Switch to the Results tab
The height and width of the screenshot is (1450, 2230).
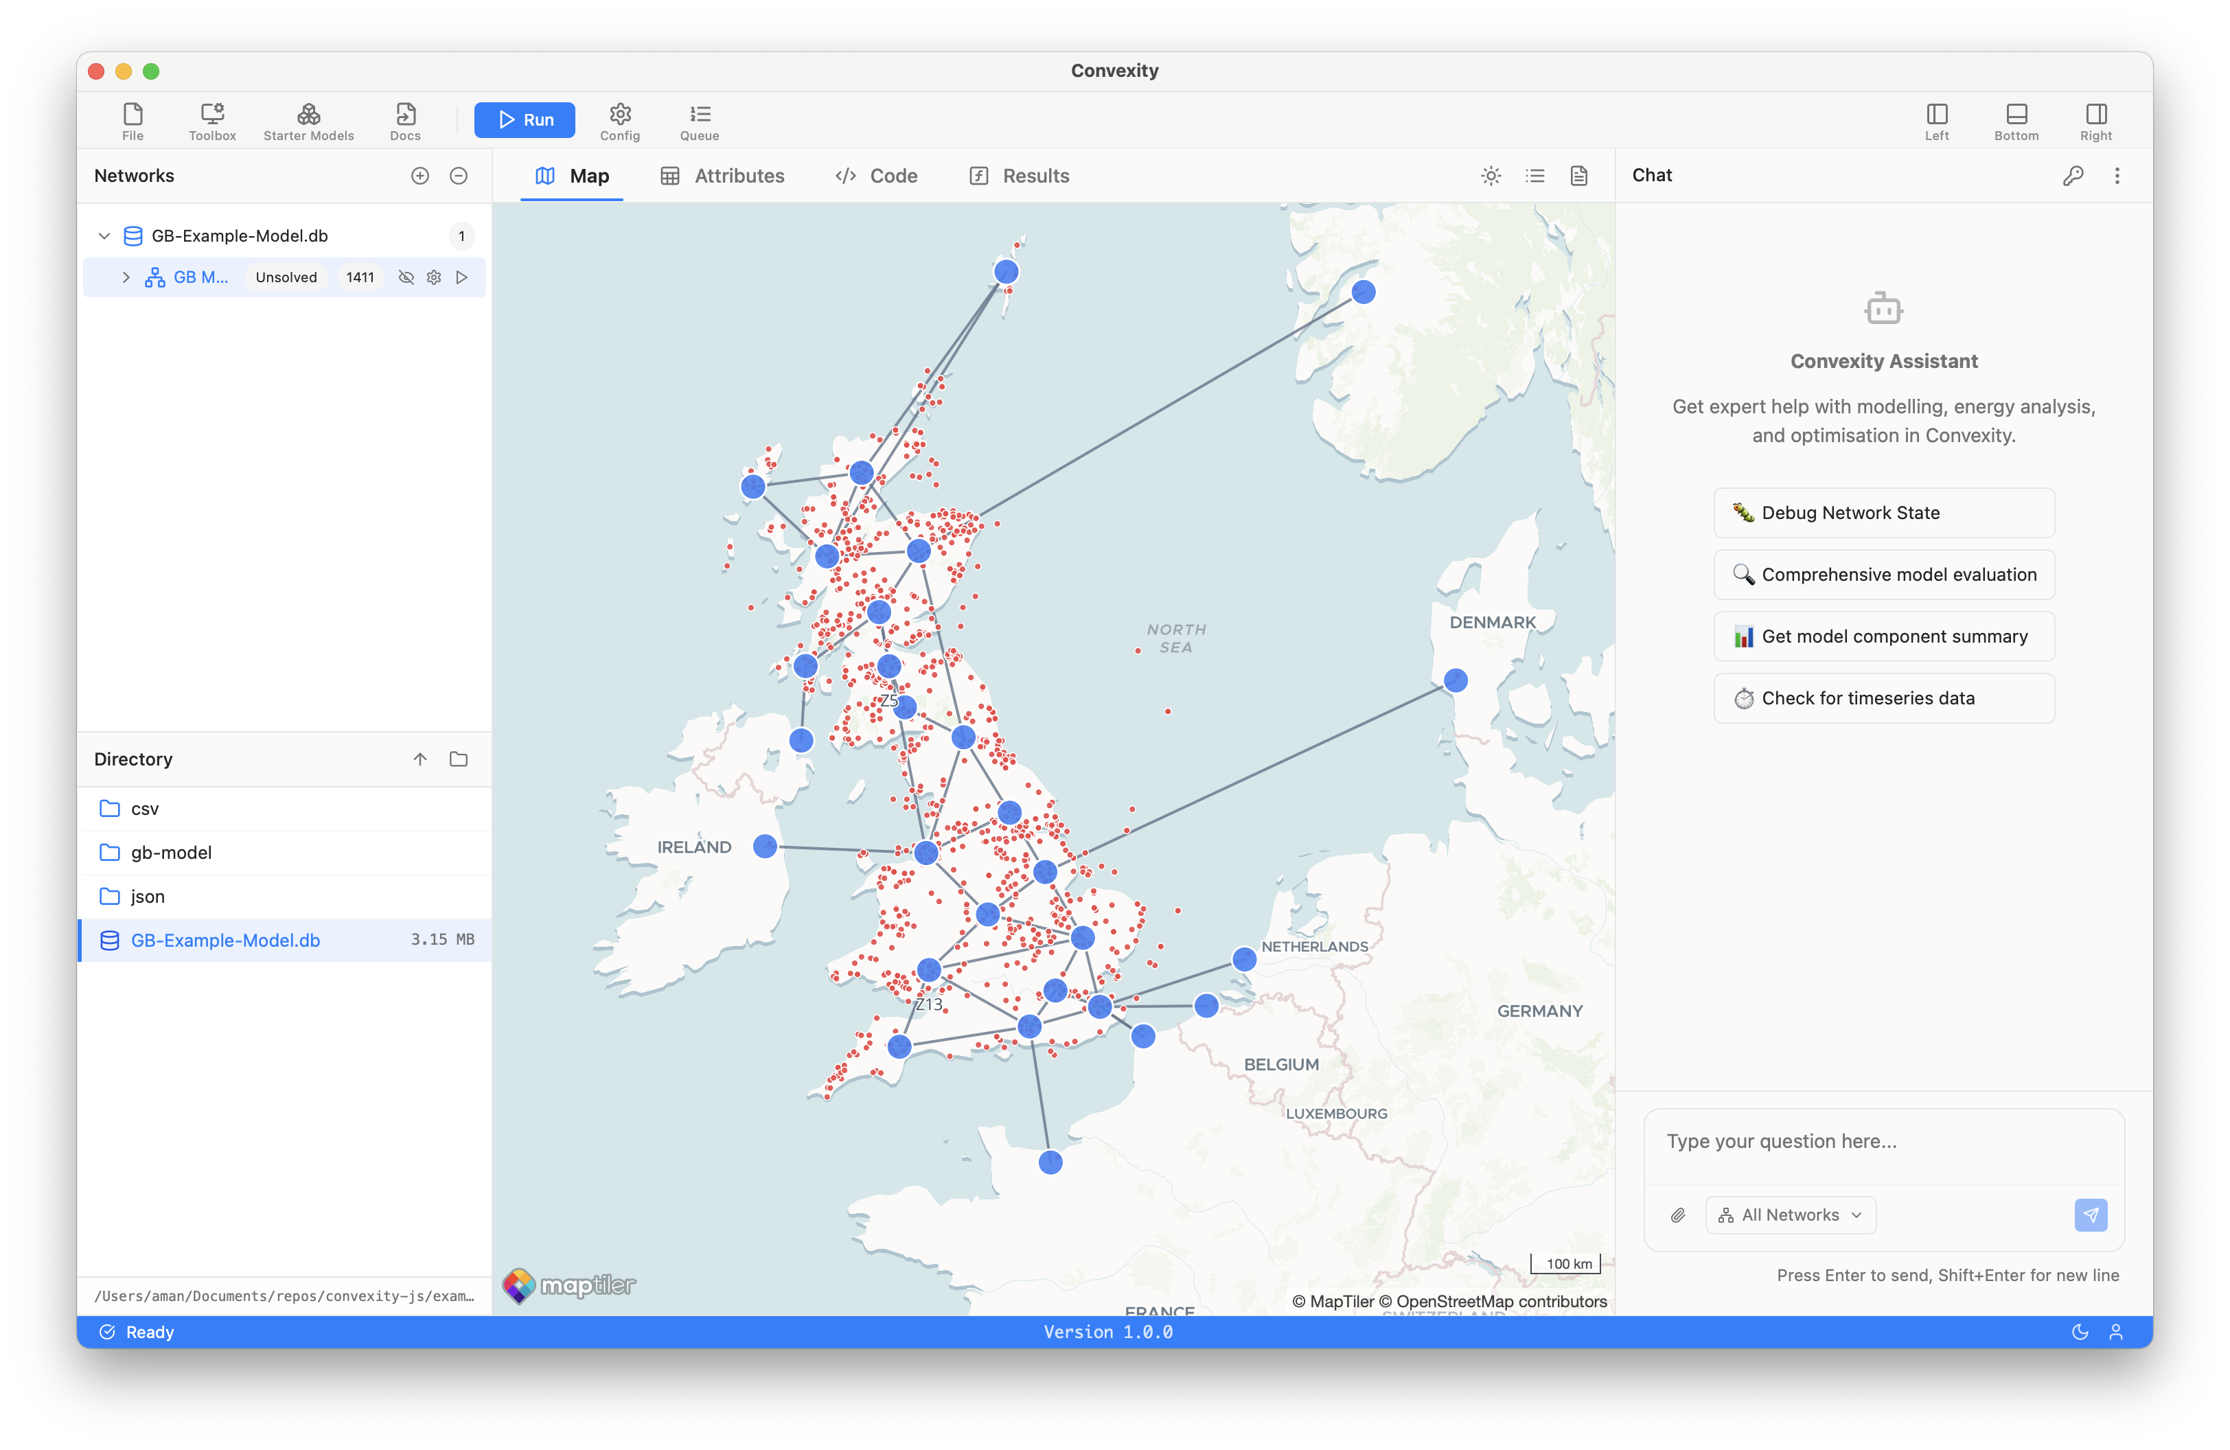pyautogui.click(x=1018, y=176)
